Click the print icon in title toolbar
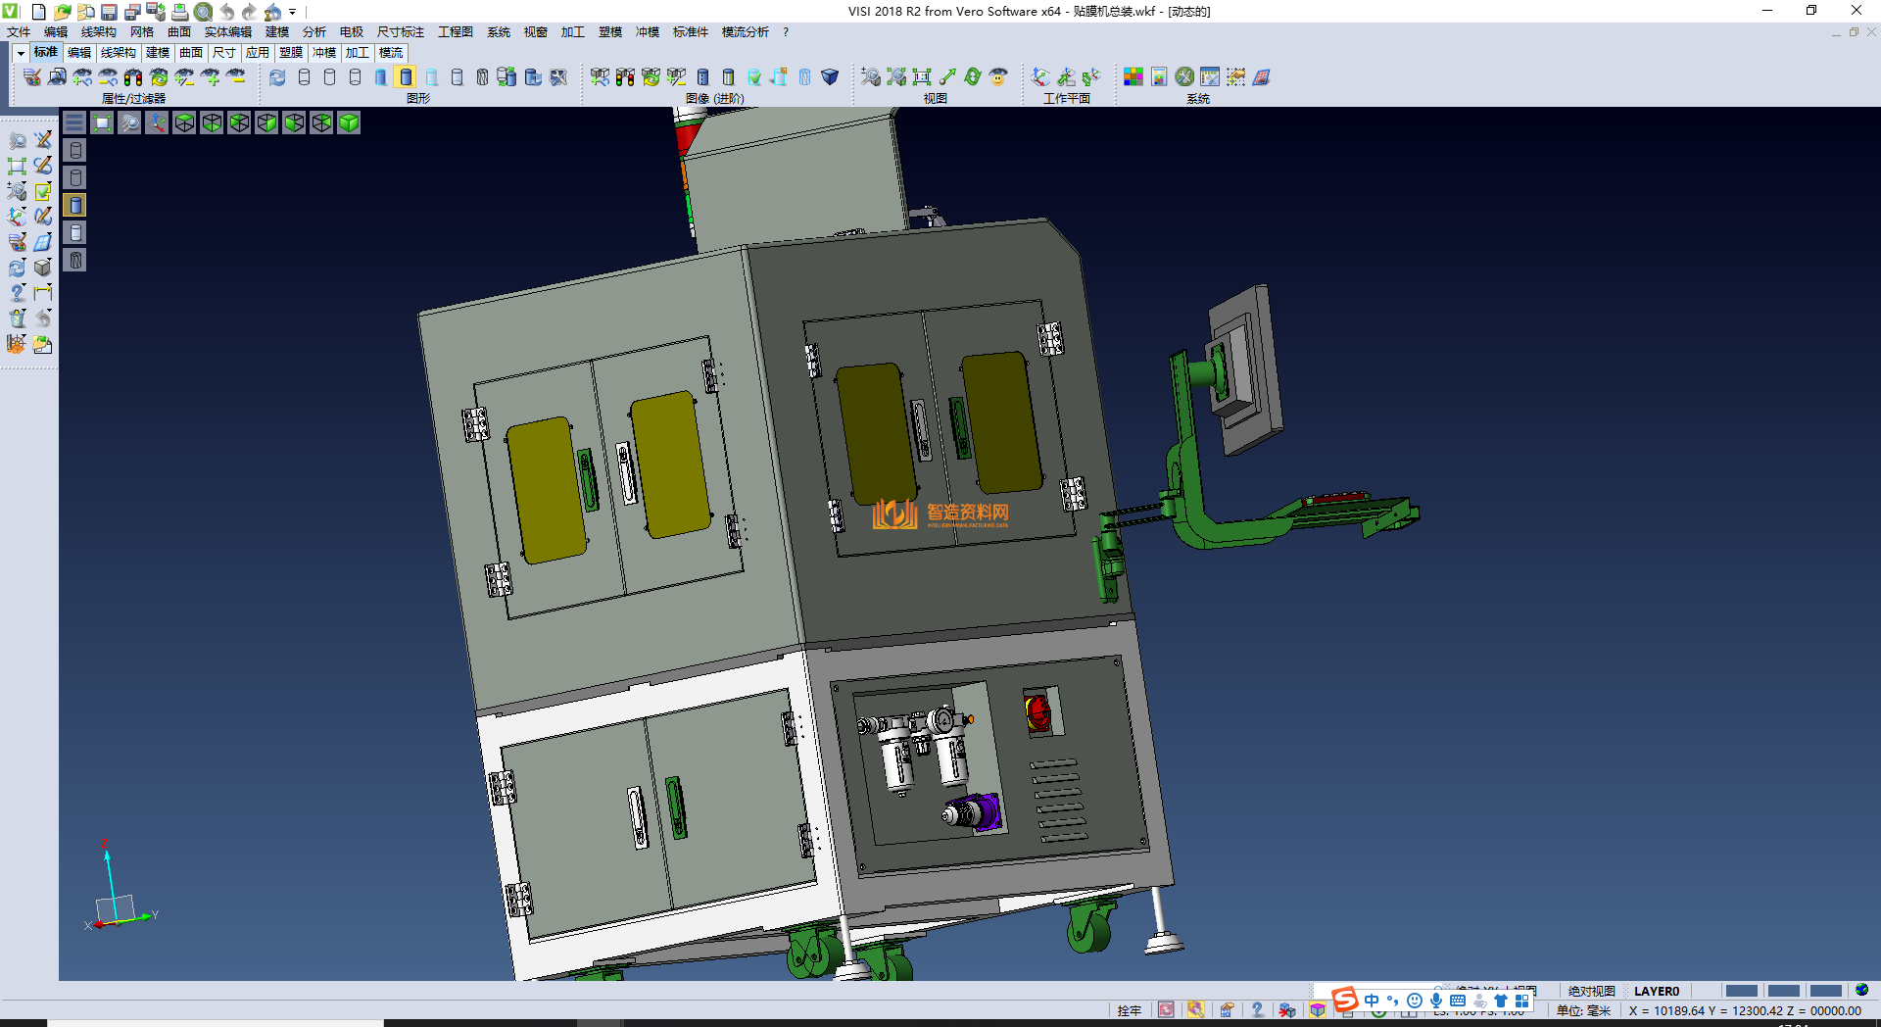This screenshot has height=1027, width=1881. coord(180,12)
